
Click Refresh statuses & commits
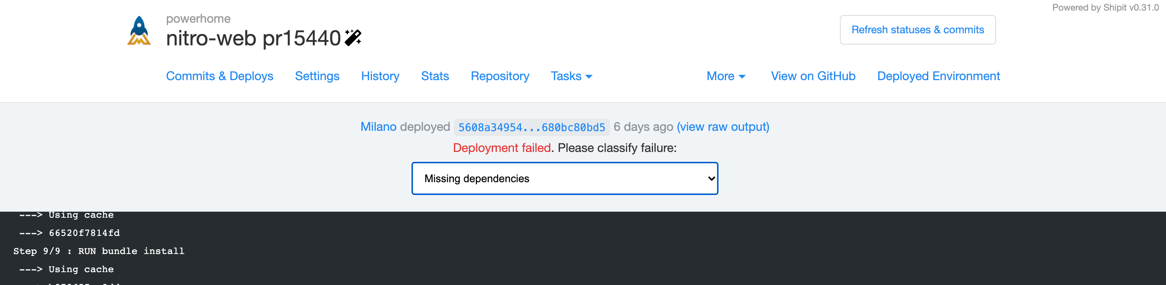[x=918, y=29]
